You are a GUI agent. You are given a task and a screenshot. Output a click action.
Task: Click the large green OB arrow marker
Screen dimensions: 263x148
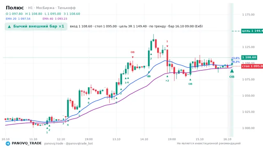click(x=232, y=73)
